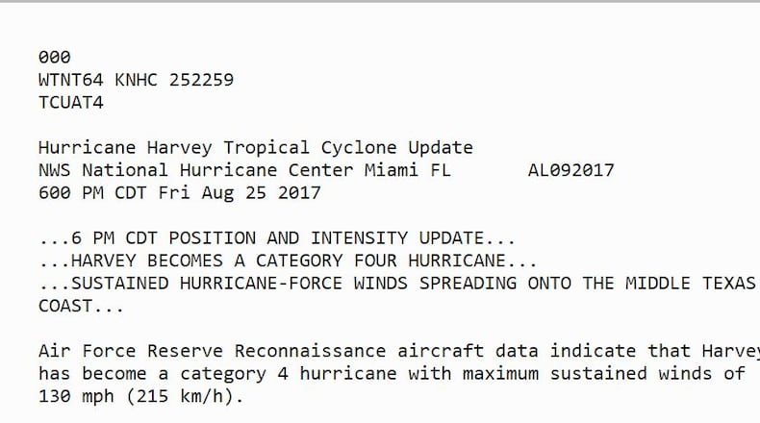This screenshot has width=760, height=423.
Task: Click the "TCUAT4" product identifier
Action: tap(70, 102)
